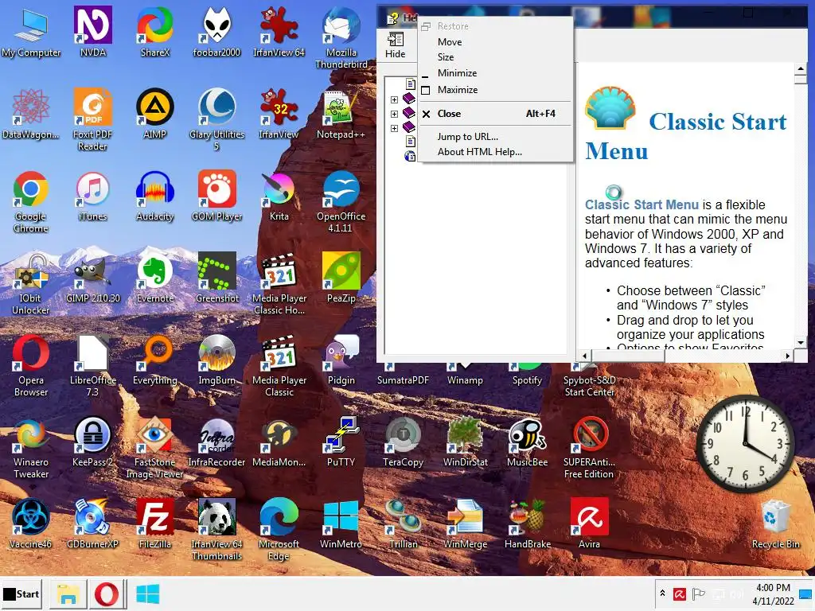Click the Classic Start Menu link
The width and height of the screenshot is (815, 611).
click(x=641, y=204)
